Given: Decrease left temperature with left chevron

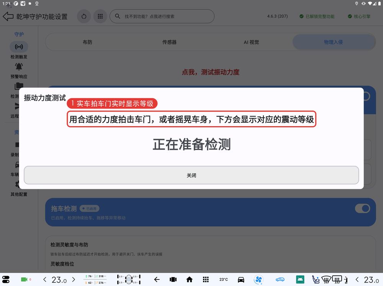Looking at the screenshot, I should coord(45,279).
